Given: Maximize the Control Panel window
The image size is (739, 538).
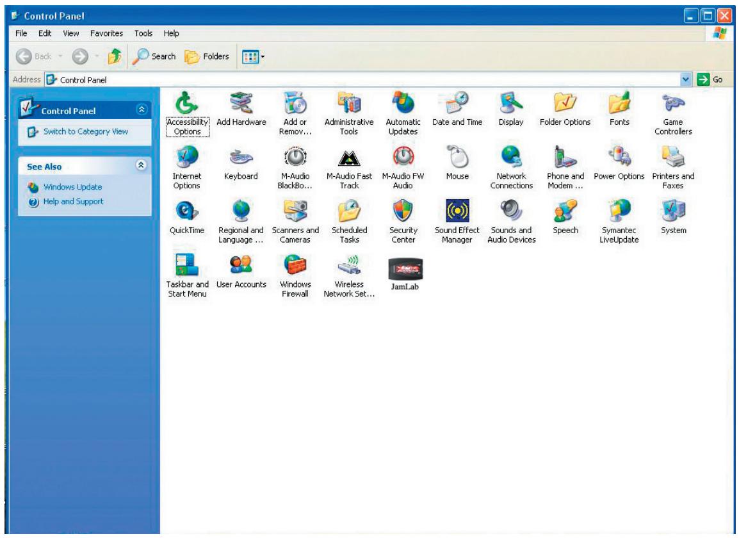Looking at the screenshot, I should (708, 16).
